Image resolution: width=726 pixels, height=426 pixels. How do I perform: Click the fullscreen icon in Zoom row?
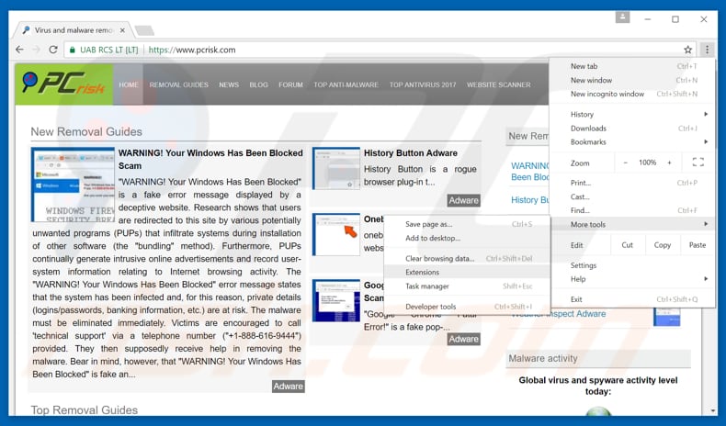point(698,163)
